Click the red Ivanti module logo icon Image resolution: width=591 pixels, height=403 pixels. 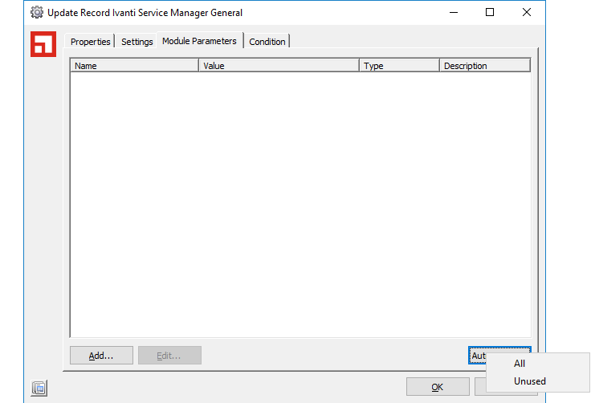pos(43,44)
